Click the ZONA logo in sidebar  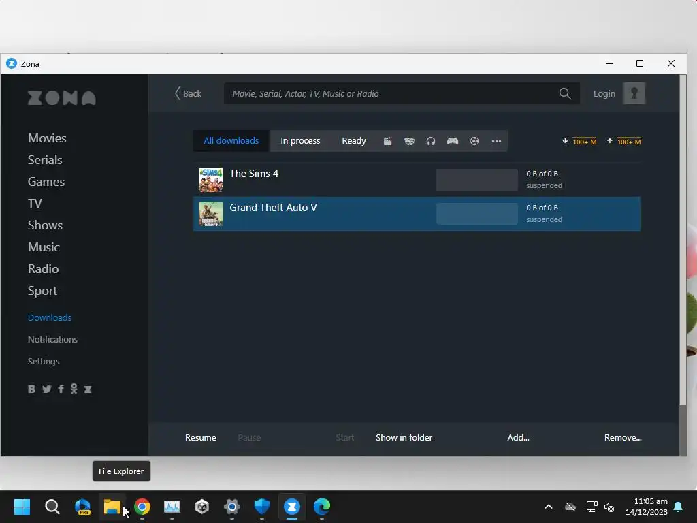coord(62,98)
